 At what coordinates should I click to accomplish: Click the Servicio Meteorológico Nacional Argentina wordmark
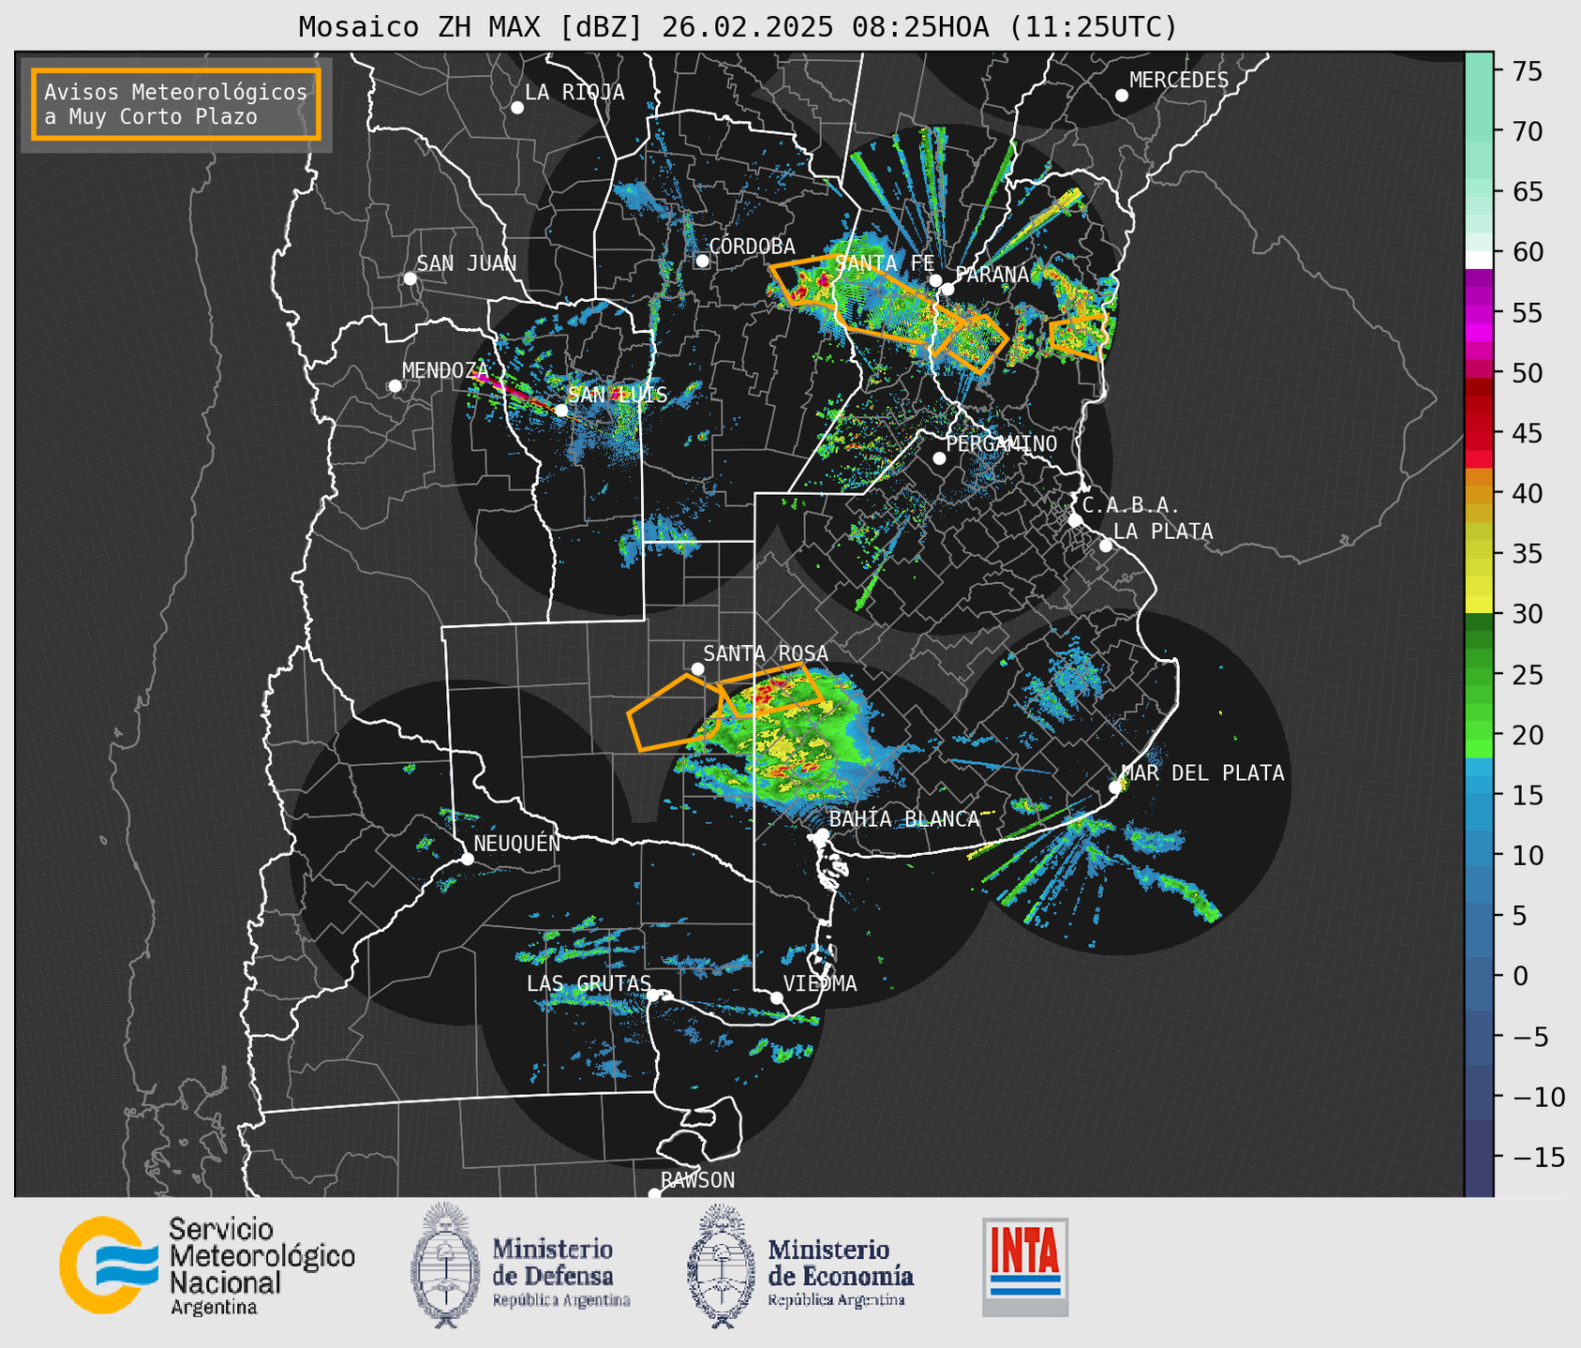click(x=261, y=1266)
